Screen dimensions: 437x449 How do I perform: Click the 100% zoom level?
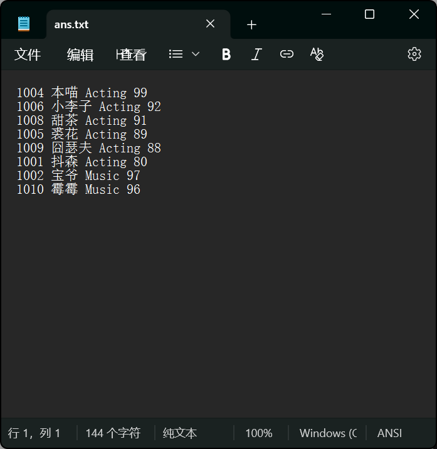[259, 433]
